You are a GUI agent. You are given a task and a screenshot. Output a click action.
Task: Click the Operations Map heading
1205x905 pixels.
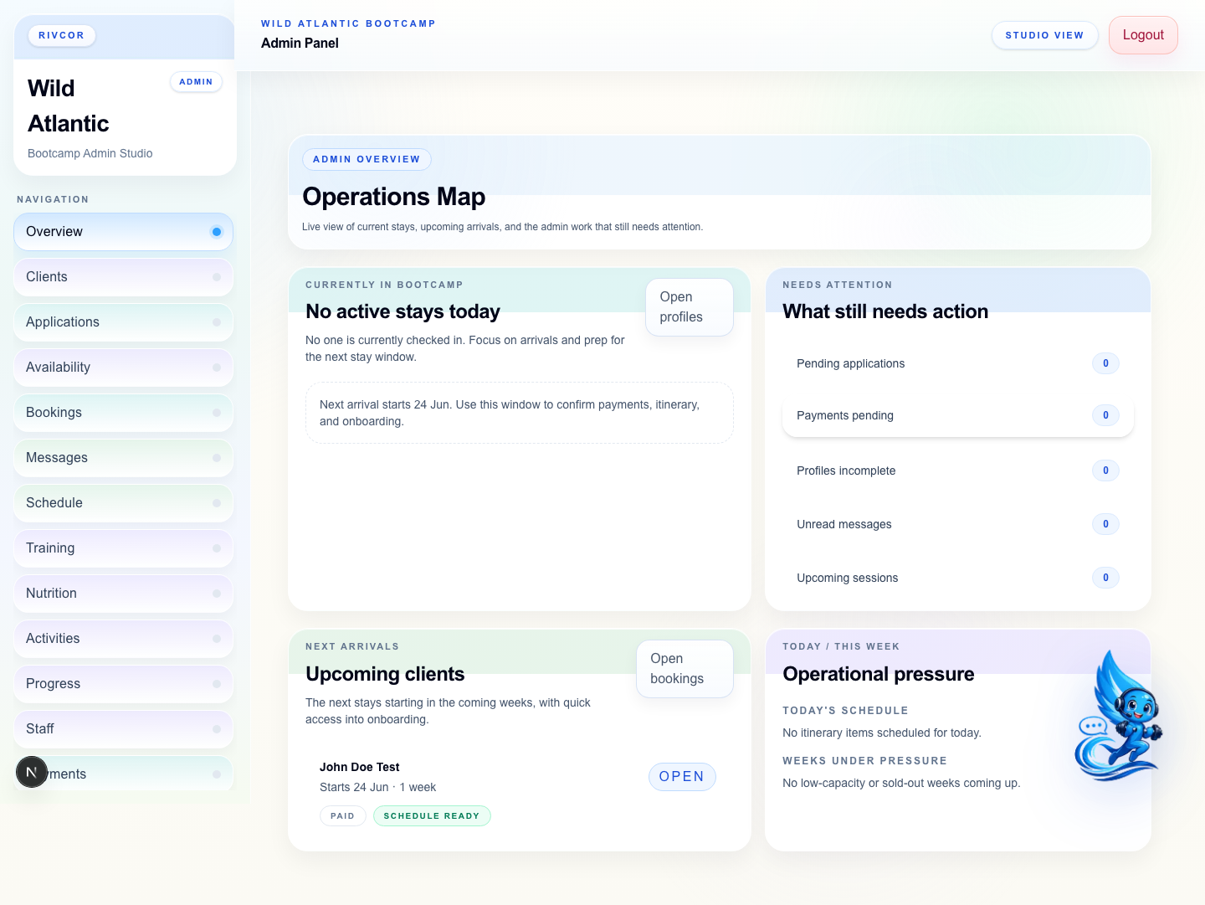pyautogui.click(x=394, y=197)
